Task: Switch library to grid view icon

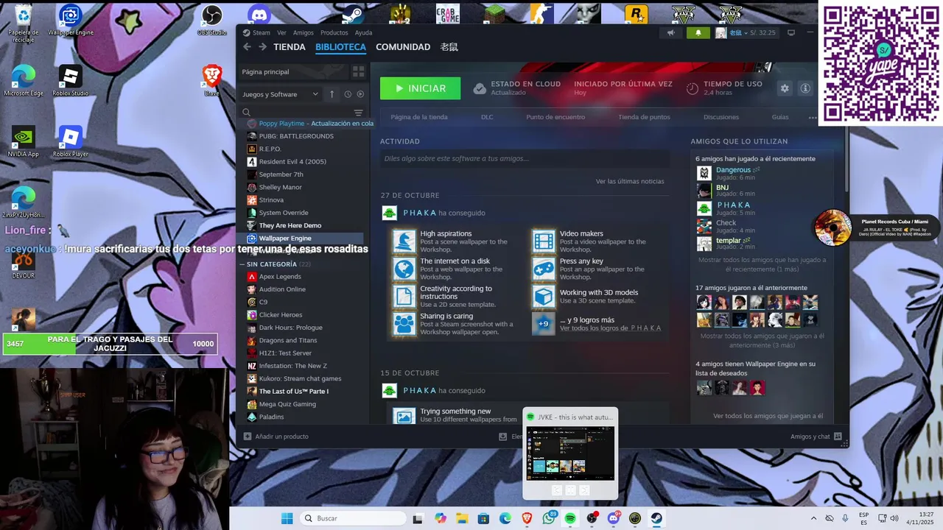Action: (x=358, y=71)
